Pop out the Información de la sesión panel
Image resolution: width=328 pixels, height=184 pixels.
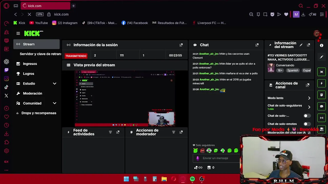[x=181, y=45]
